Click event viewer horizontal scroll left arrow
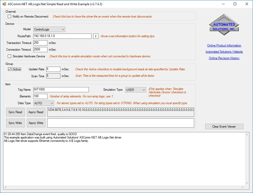Screen dimensions: 253x193 pos(5,187)
